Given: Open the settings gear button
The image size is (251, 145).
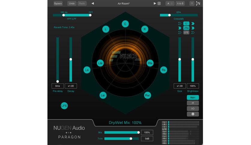Looking at the screenshot, I should 193,114.
